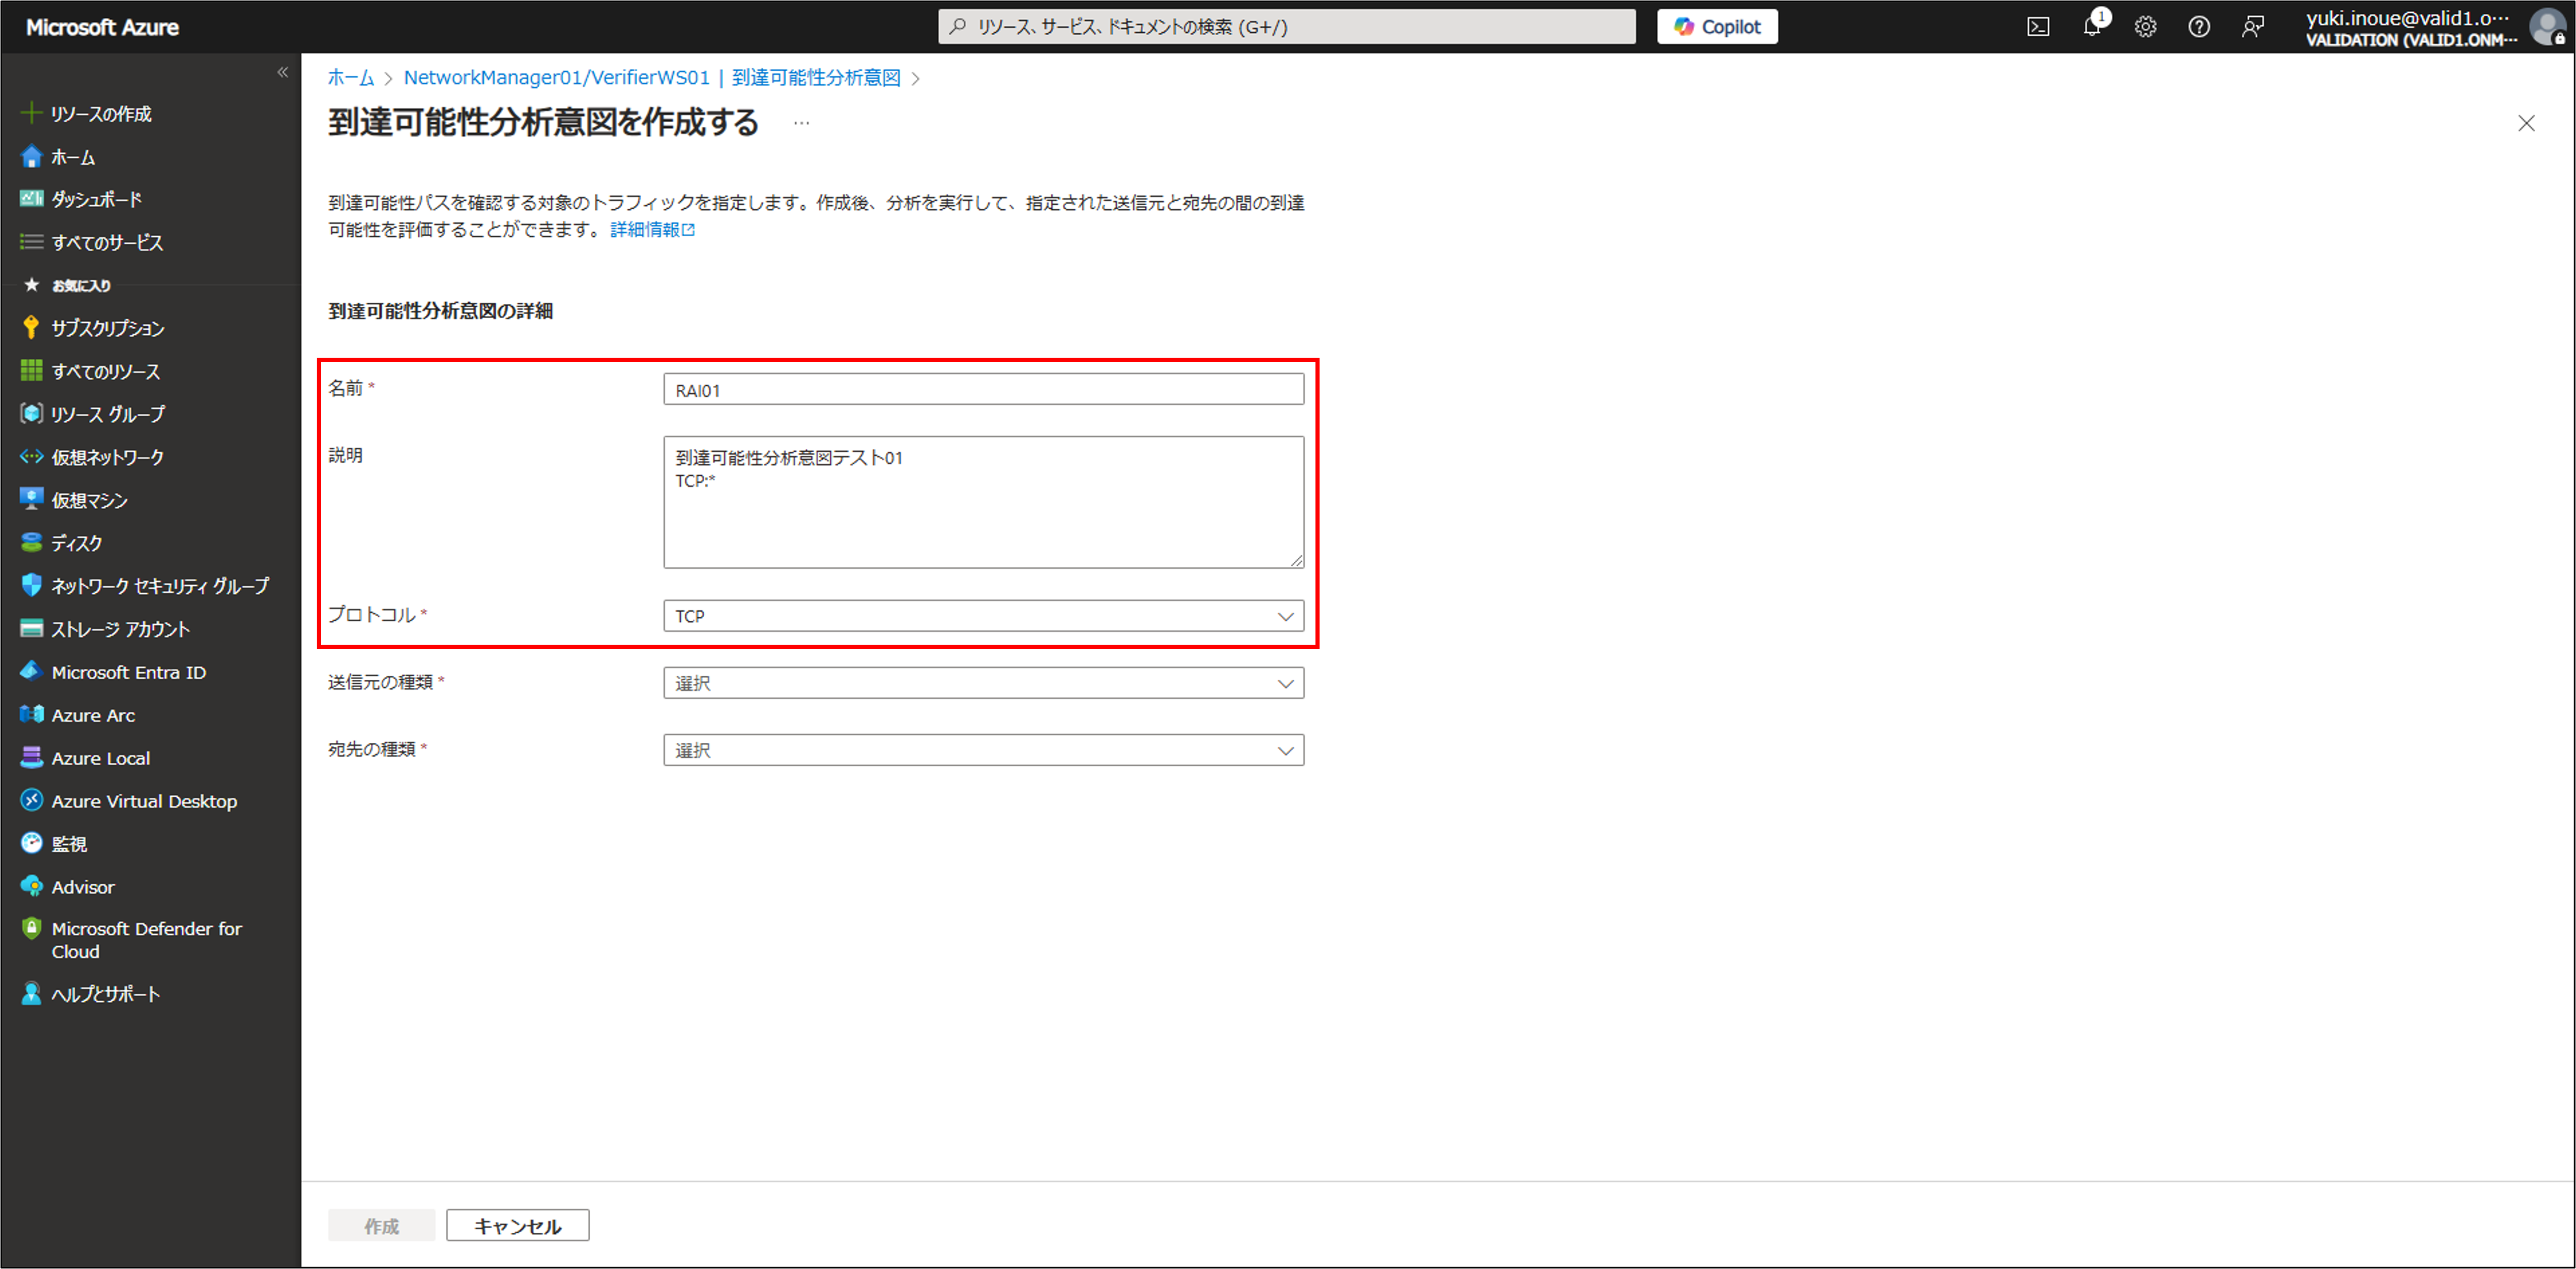Click the Azure Virtual Desktop icon
The width and height of the screenshot is (2576, 1269).
coord(32,800)
